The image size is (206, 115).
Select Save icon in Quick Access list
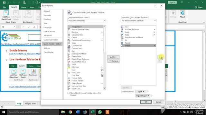[122, 27]
